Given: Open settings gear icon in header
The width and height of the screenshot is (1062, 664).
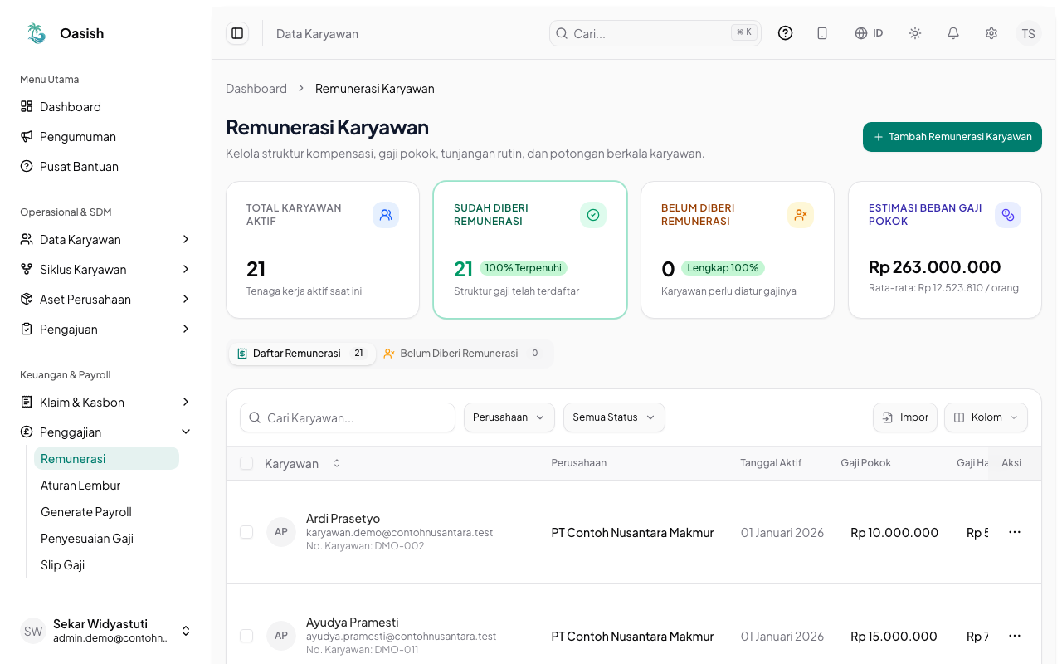Looking at the screenshot, I should coord(991,33).
